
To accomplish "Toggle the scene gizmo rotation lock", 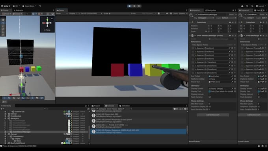I will 52,18.
